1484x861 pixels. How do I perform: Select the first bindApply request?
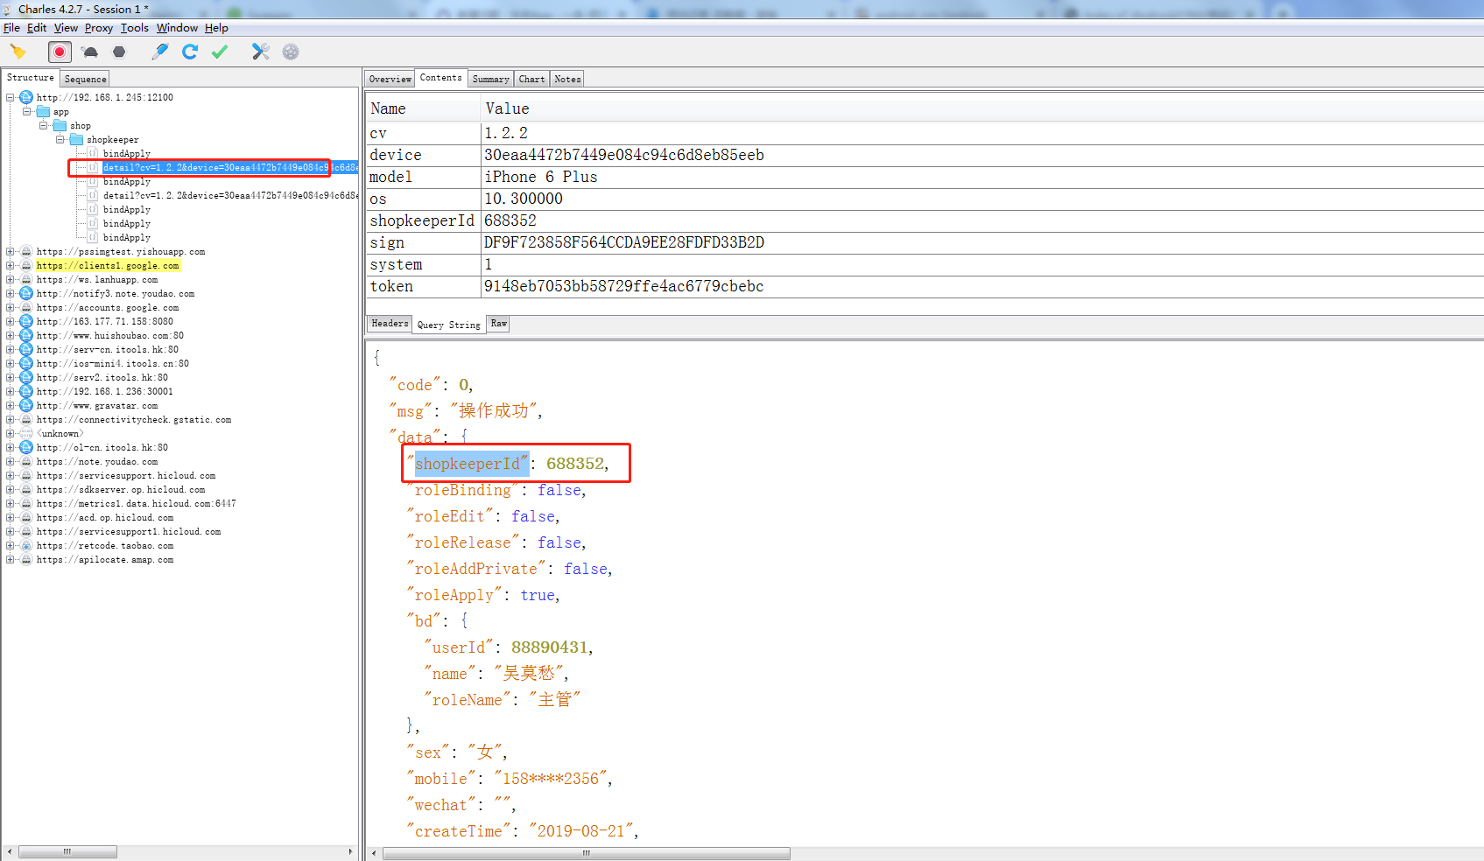[x=126, y=154]
